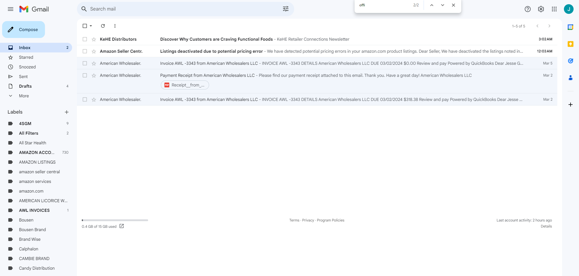Open the Snoozed folder
This screenshot has height=276, width=579.
(36, 67)
